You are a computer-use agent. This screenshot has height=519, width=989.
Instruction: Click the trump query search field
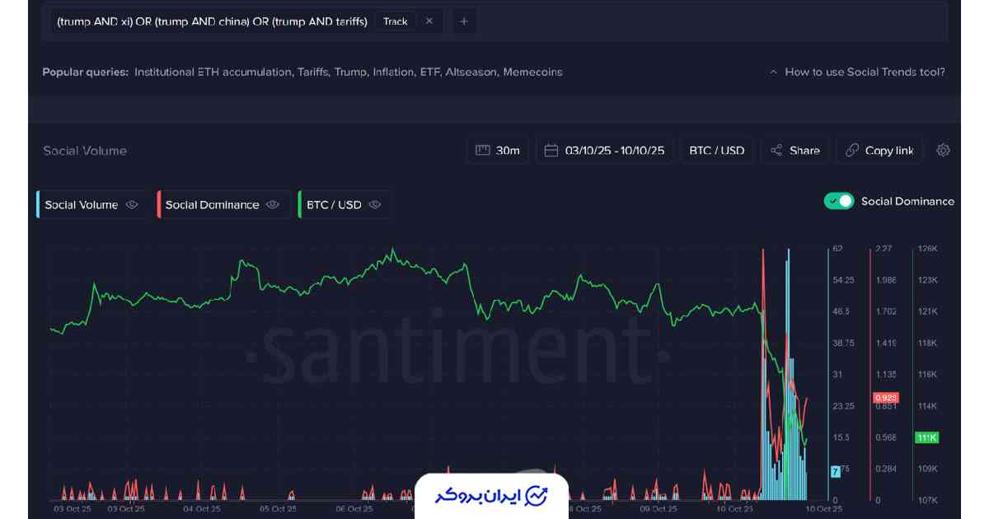(212, 21)
